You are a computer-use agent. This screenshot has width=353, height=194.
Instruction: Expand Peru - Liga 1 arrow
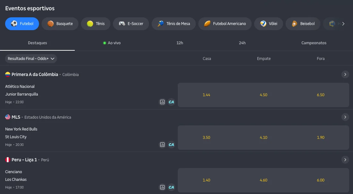345,160
